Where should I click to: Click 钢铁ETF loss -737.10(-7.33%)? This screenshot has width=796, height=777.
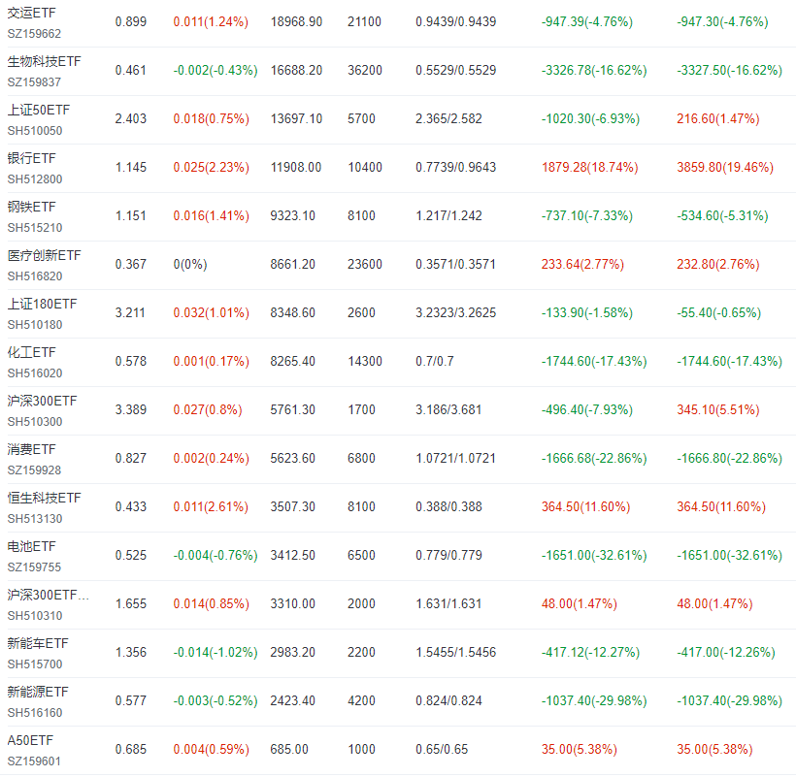[587, 215]
